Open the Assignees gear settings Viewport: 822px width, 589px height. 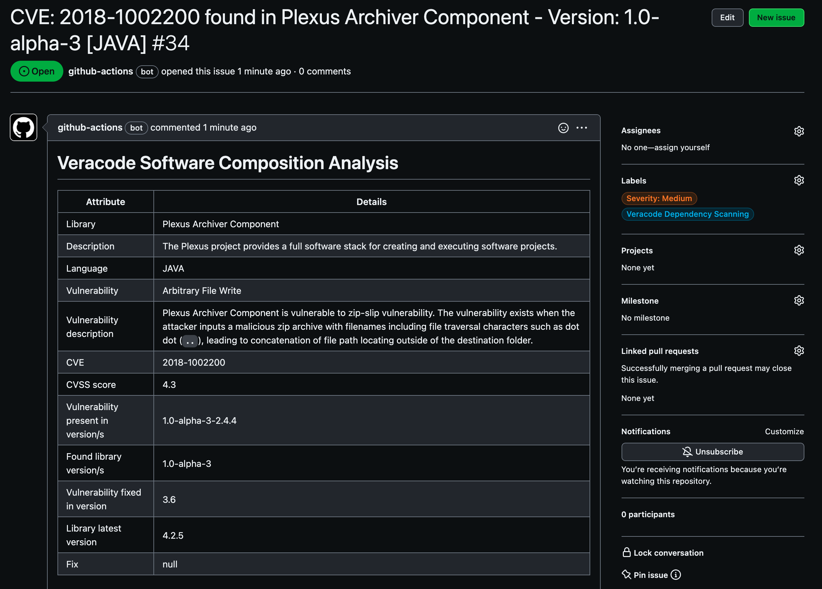point(799,131)
